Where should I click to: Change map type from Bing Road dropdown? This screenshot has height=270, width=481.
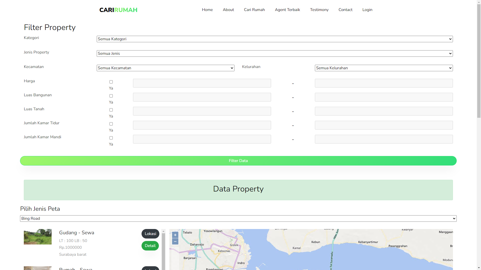pyautogui.click(x=238, y=218)
